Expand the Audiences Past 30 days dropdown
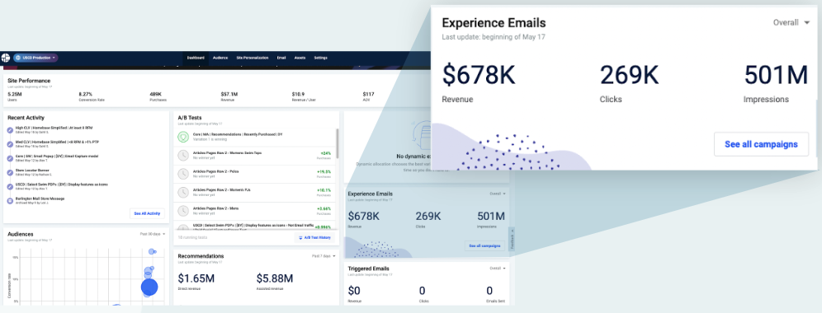 pos(153,234)
